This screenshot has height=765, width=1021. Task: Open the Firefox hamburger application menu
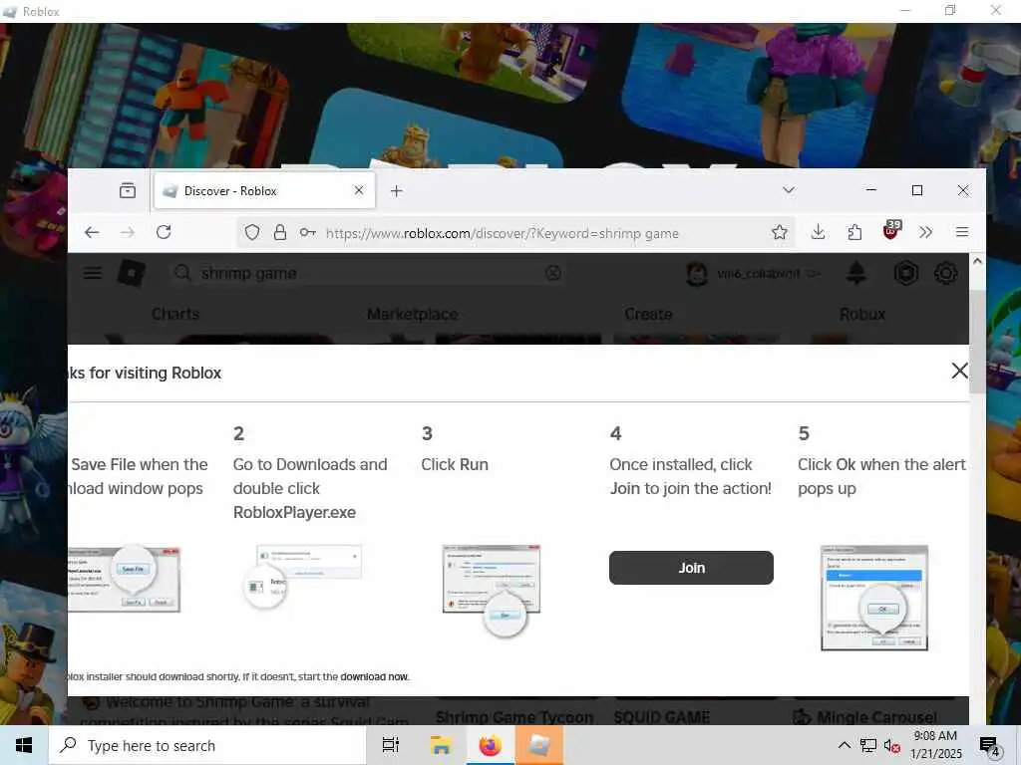[962, 232]
